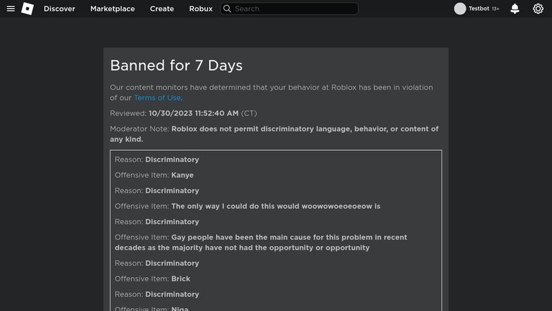Click the Banned for 7 Days heading
The height and width of the screenshot is (311, 552).
click(x=177, y=66)
